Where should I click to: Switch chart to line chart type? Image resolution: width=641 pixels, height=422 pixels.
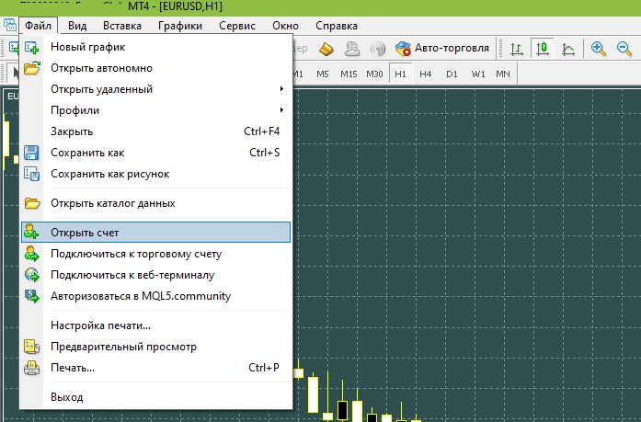568,49
